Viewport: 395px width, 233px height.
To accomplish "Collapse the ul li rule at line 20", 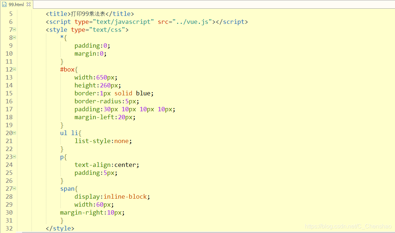I will [14, 133].
